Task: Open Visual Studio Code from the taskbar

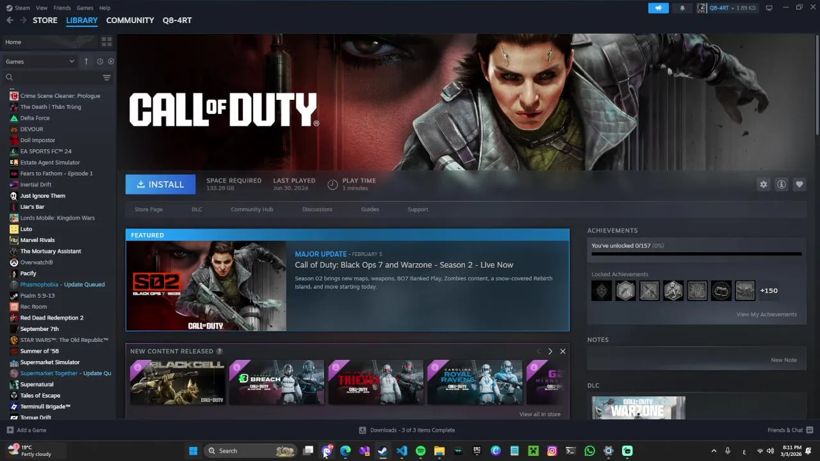Action: click(402, 451)
